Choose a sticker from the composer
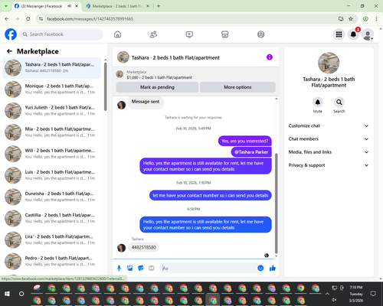383x306 pixels. [141, 268]
